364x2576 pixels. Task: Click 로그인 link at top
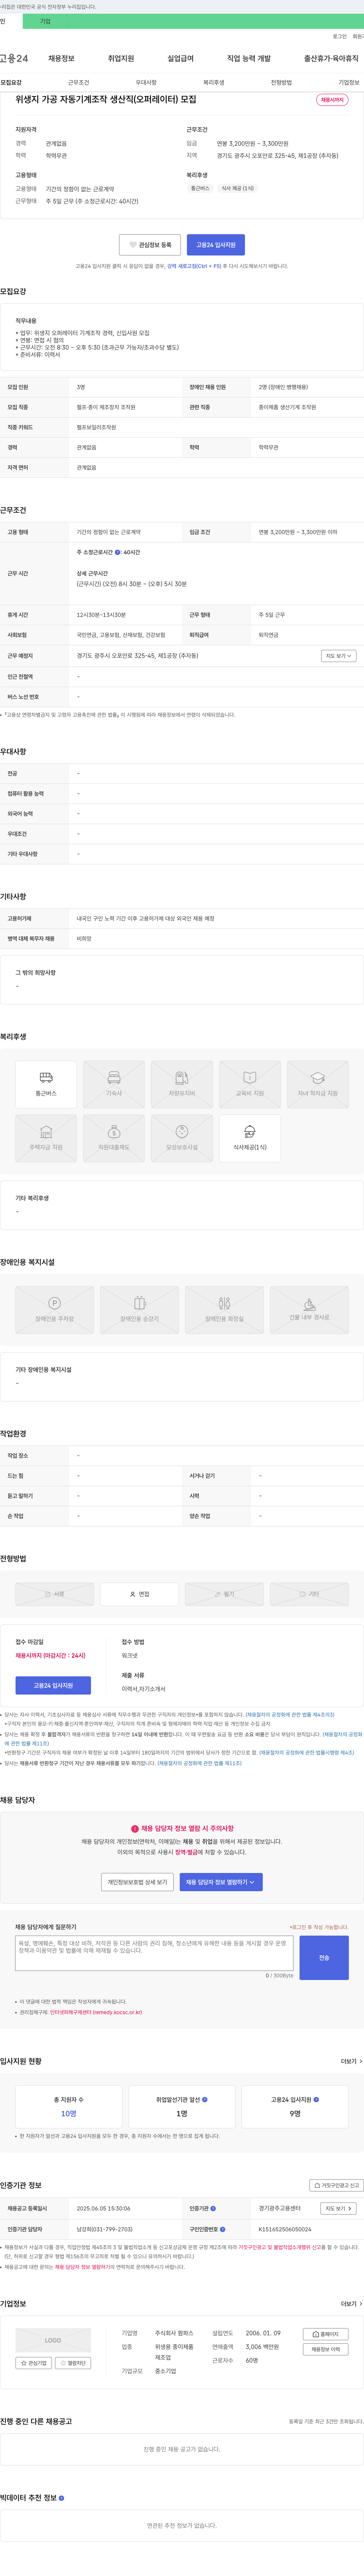[x=340, y=36]
